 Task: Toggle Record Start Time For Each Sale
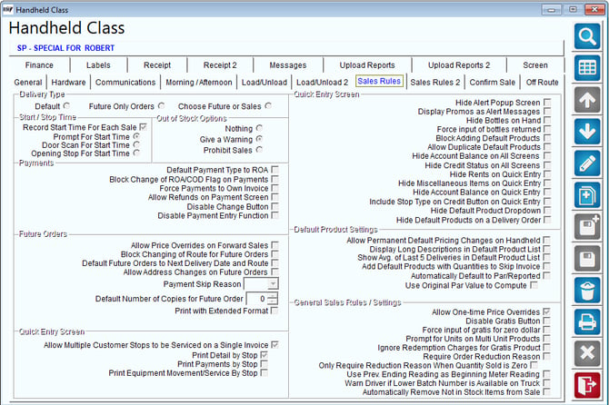pyautogui.click(x=143, y=127)
